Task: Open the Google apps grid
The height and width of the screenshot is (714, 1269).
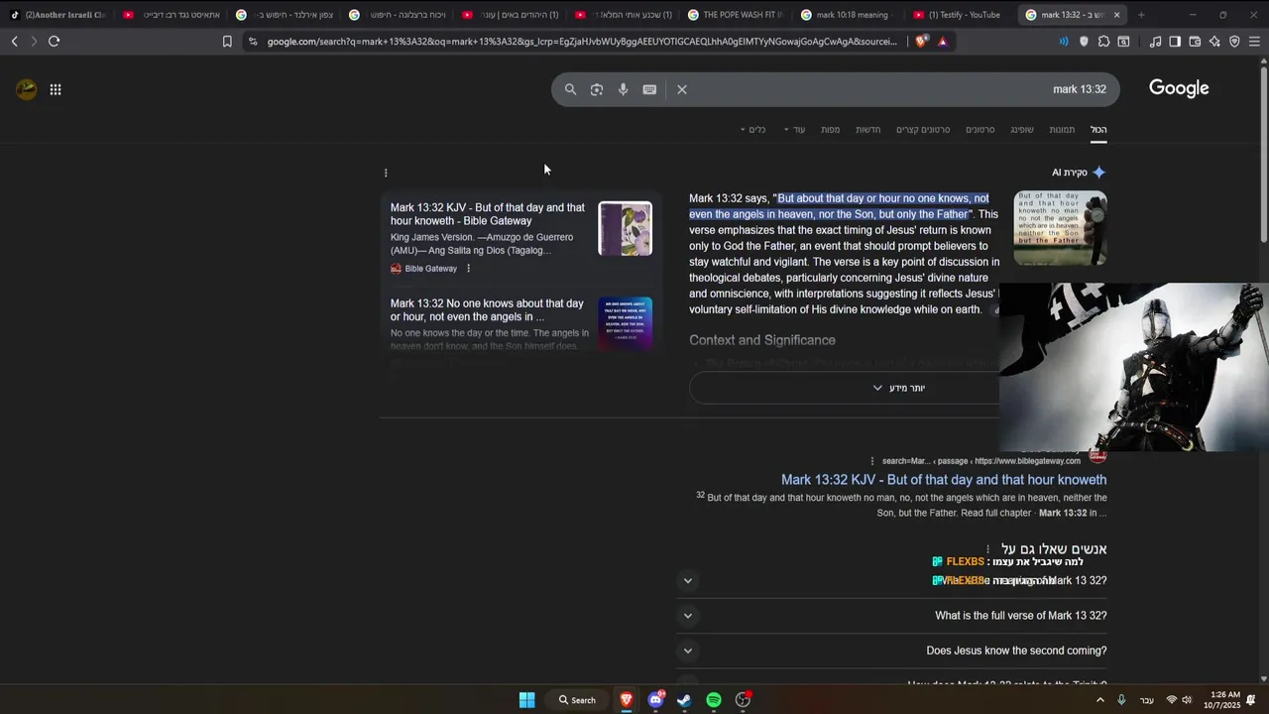Action: click(x=56, y=89)
